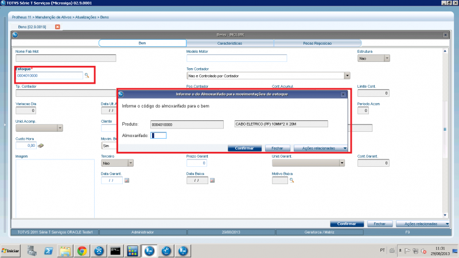This screenshot has height=258, width=459.
Task: Click the 29/08/2013 status bar date
Action: [x=231, y=232]
